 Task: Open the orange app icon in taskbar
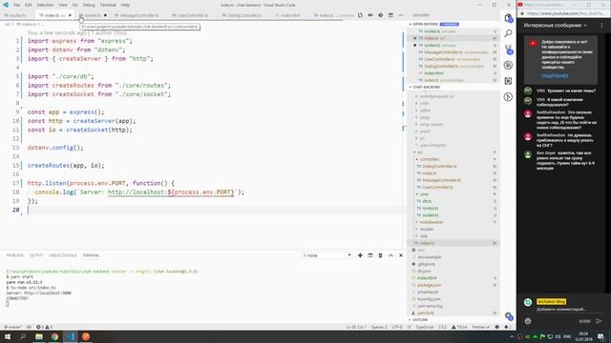click(x=86, y=336)
